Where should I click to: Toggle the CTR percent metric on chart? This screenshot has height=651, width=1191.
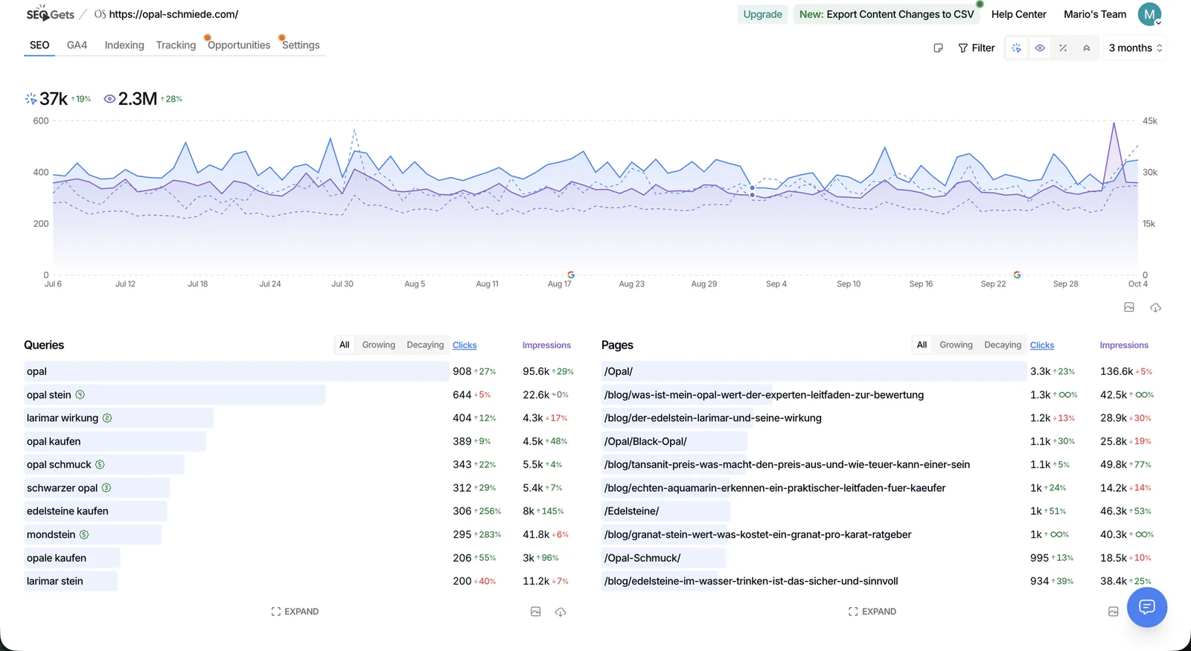[1063, 48]
